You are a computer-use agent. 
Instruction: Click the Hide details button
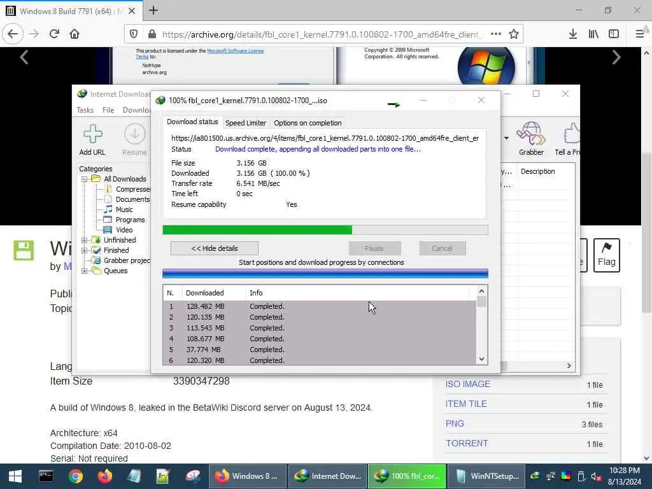pos(215,248)
